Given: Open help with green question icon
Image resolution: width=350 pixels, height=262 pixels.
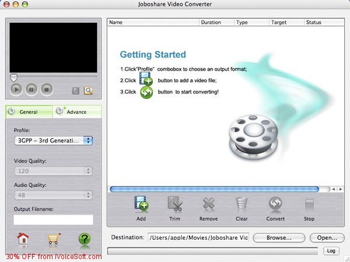Looking at the screenshot, I should click(85, 239).
